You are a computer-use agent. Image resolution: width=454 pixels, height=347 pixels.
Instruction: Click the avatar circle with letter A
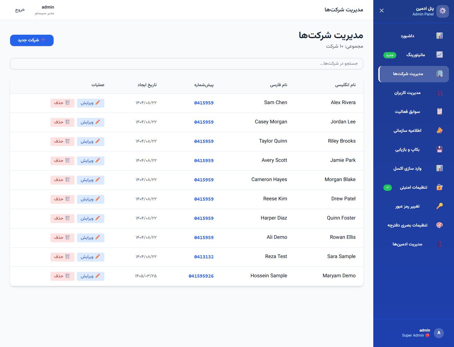[x=439, y=333]
